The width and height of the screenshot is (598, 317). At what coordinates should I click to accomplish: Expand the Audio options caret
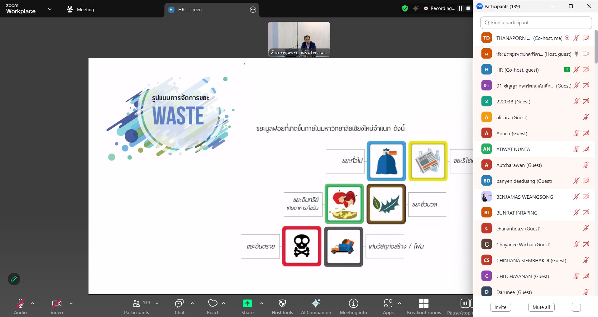pyautogui.click(x=33, y=303)
